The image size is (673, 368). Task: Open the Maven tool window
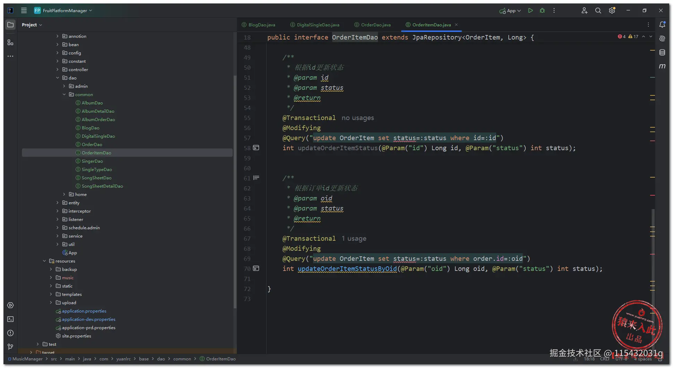(x=662, y=66)
